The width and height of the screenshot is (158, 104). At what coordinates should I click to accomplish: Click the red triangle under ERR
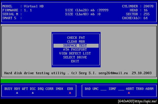pyautogui.click(x=70, y=93)
